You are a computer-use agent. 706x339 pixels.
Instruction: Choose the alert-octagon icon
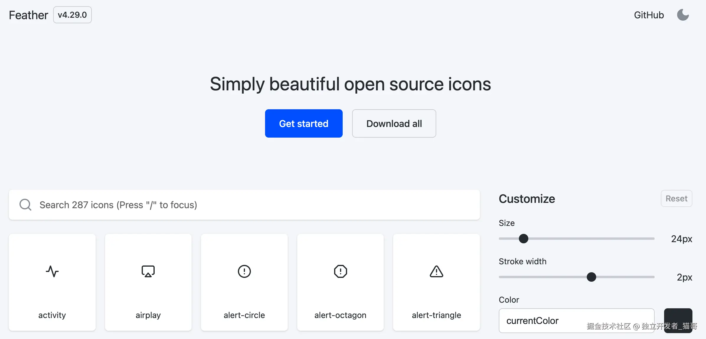340,271
